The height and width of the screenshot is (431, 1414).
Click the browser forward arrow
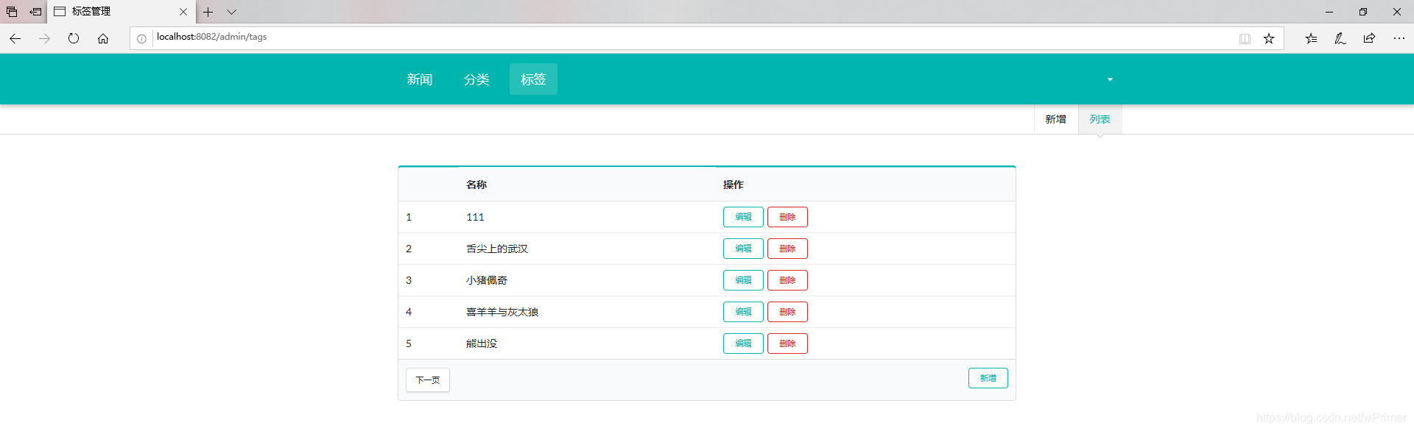(44, 38)
